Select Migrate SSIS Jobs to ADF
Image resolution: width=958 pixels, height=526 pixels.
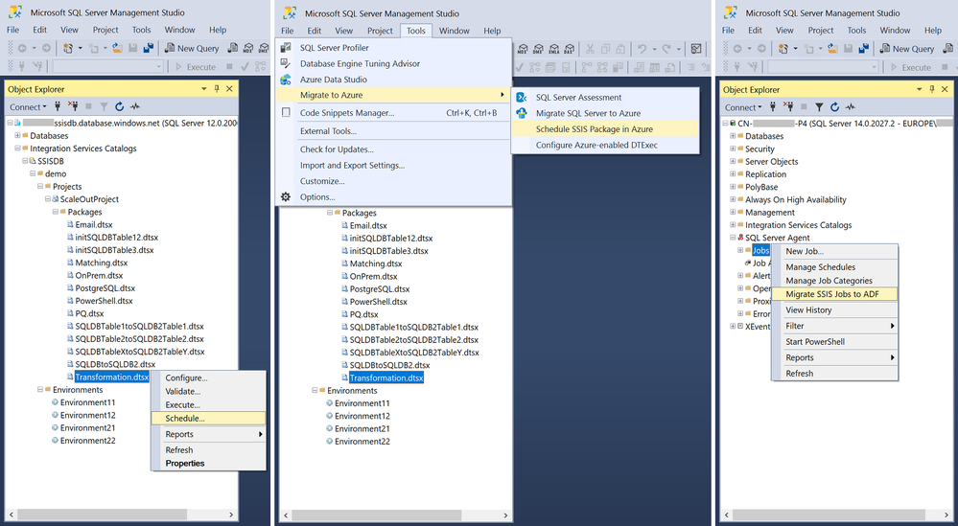pyautogui.click(x=835, y=294)
